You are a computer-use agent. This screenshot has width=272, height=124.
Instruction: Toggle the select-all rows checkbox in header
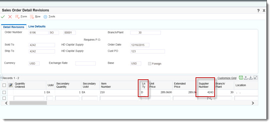coord(4,85)
